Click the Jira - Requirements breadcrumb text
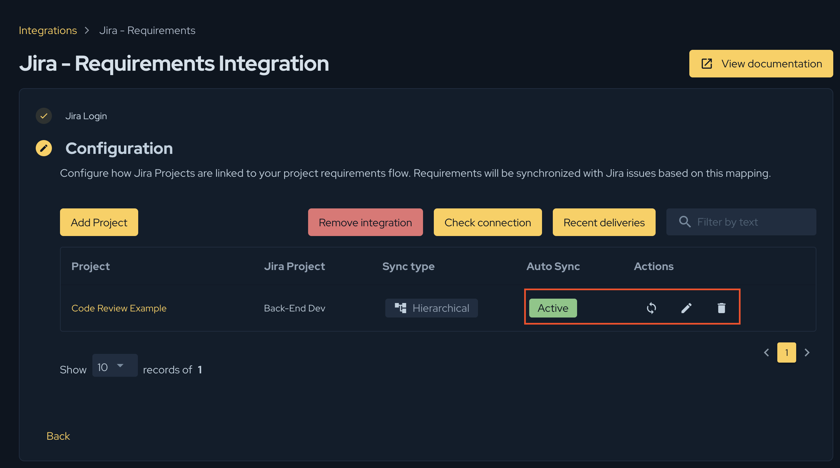Screen dimensions: 840x468 [147, 30]
